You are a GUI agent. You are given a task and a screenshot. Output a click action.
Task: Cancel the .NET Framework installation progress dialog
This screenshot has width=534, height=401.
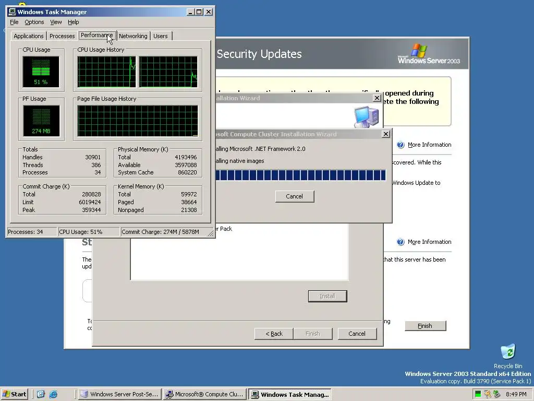click(x=295, y=196)
